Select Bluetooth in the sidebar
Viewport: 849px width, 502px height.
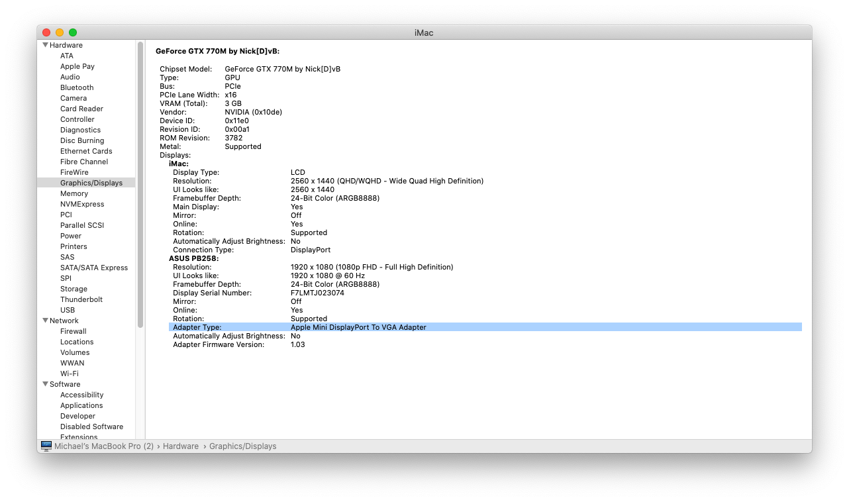pyautogui.click(x=77, y=87)
